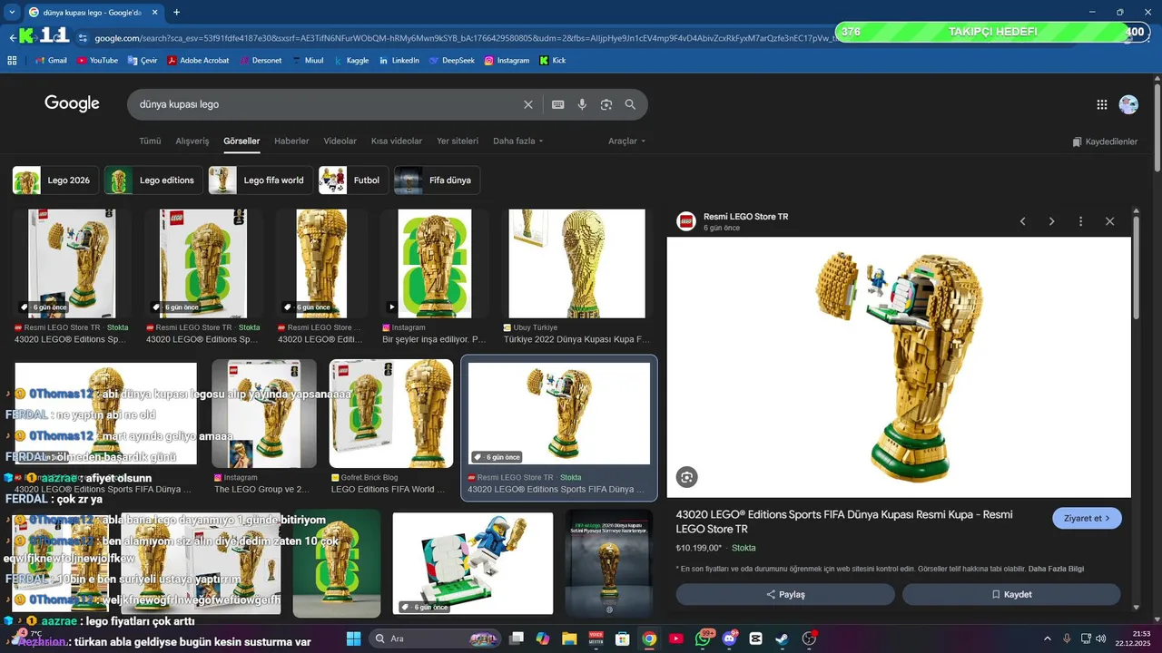
Task: Submit search with magnifier icon
Action: [x=630, y=104]
